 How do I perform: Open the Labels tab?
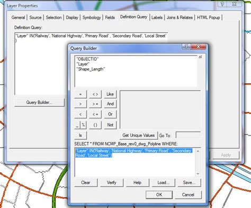[x=157, y=17]
